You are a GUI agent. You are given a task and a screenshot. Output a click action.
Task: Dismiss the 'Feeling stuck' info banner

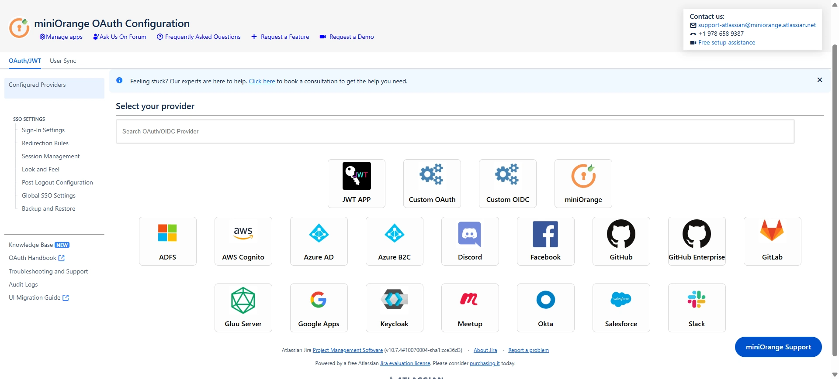[819, 80]
